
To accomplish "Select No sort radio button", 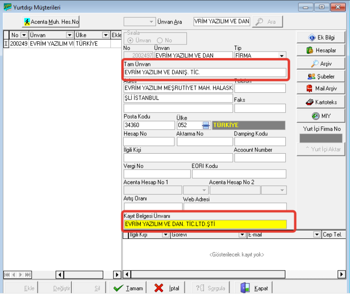I will point(160,41).
